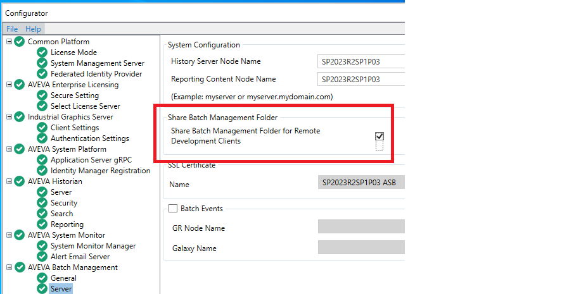The width and height of the screenshot is (574, 294).
Task: Click the Reporting Content Node Name field
Action: 361,79
